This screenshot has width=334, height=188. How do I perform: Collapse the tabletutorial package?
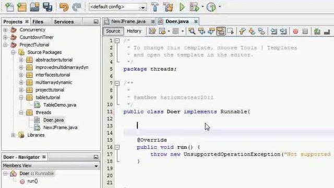(x=21, y=98)
